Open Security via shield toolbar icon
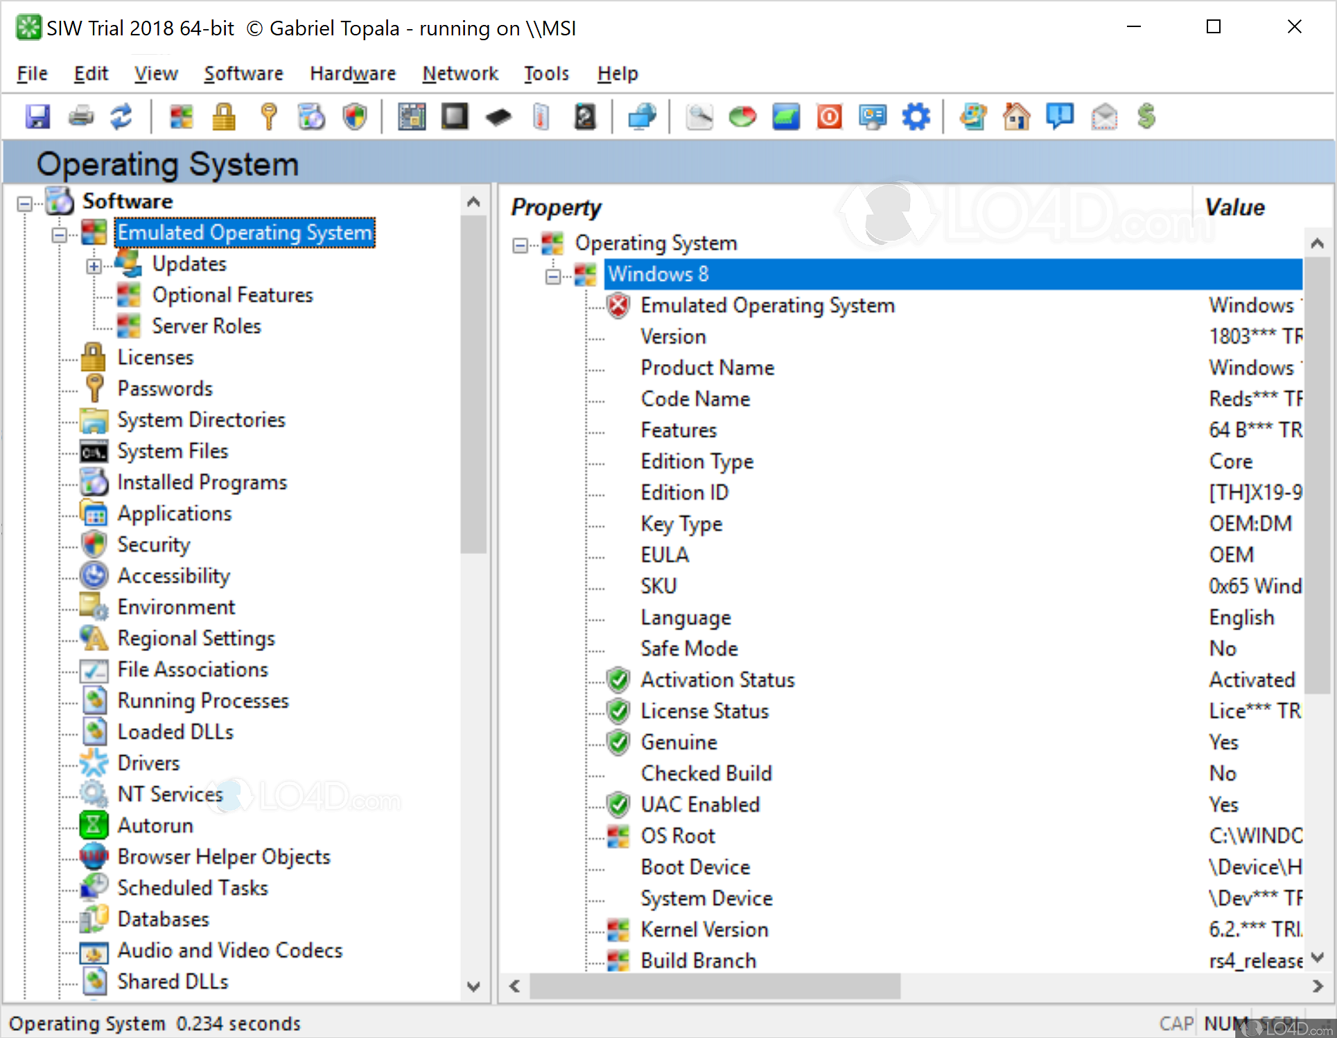 click(356, 116)
